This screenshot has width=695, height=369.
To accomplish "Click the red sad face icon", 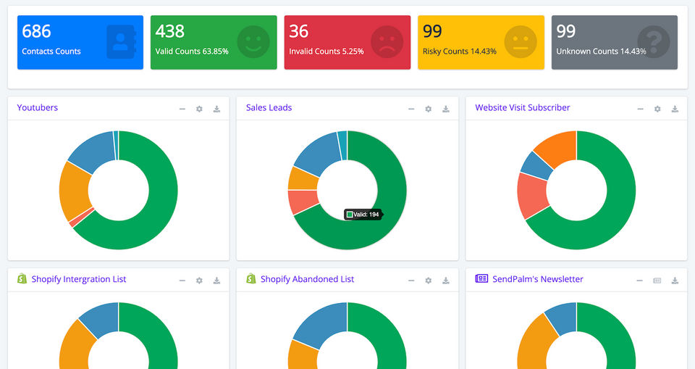I will pos(387,42).
